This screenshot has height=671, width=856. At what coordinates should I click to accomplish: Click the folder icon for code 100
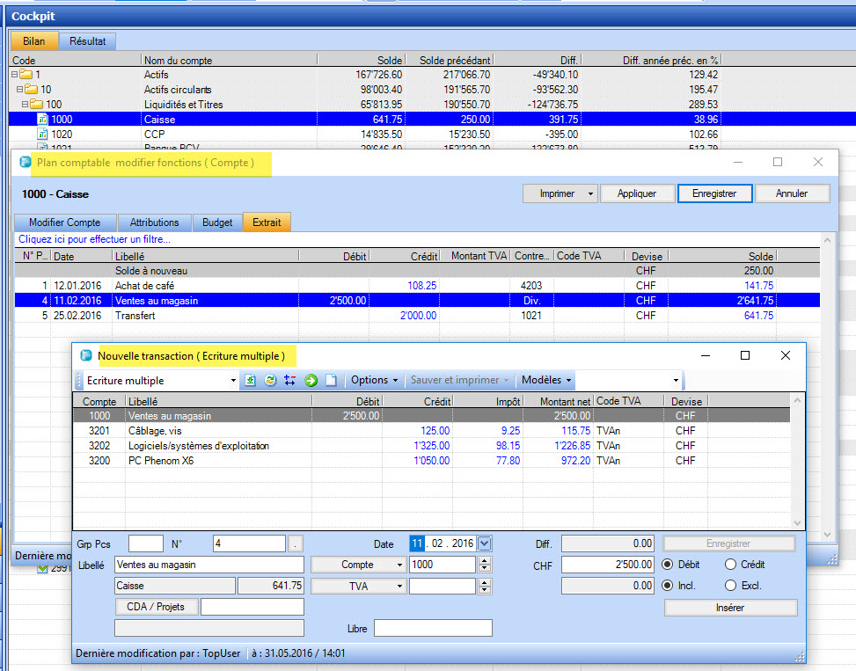pyautogui.click(x=36, y=105)
